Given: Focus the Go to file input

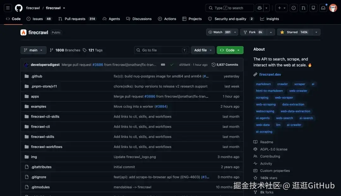Looking at the screenshot, I should coord(162,50).
